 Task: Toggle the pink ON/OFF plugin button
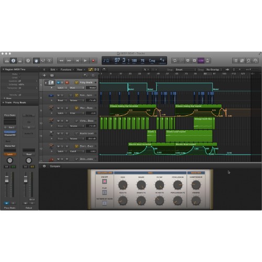pos(104,181)
